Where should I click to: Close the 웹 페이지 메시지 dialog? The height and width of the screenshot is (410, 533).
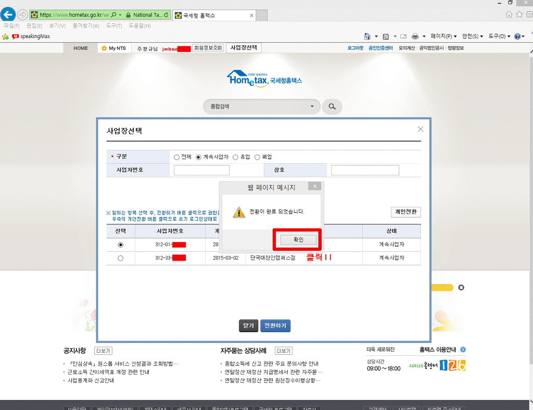tap(315, 186)
